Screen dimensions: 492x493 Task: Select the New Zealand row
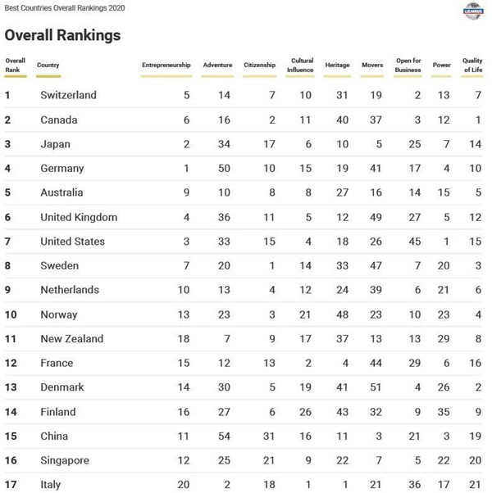(x=72, y=339)
